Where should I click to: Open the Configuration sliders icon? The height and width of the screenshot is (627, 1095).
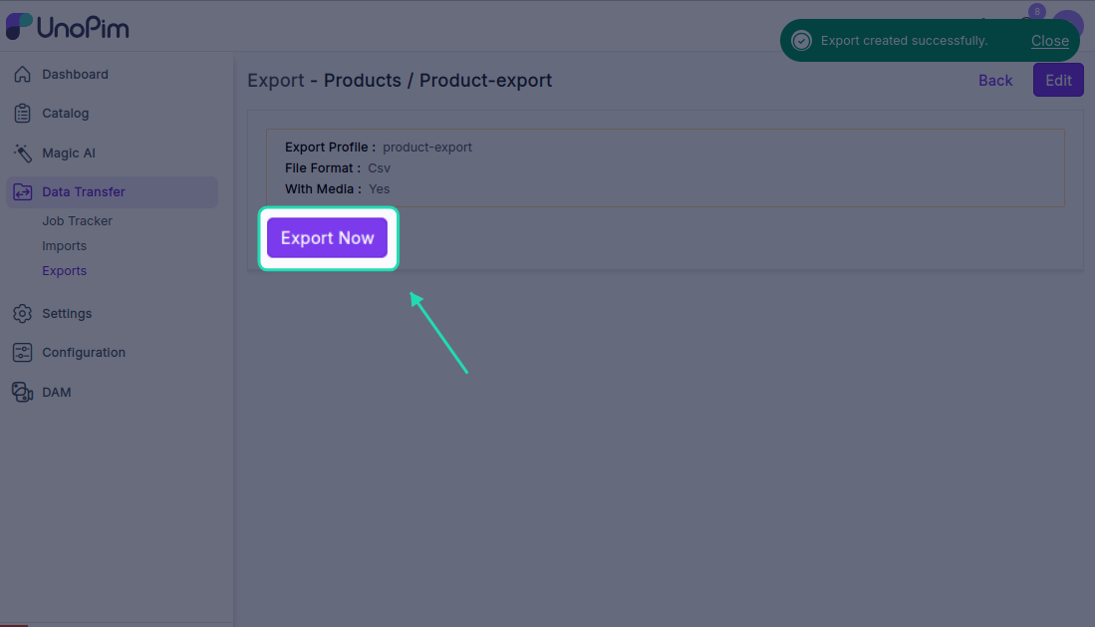22,352
